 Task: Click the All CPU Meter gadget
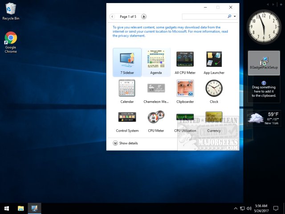coord(185,62)
